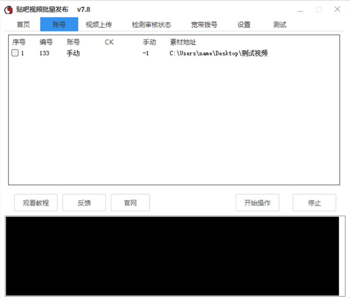The image size is (350, 299).
Task: Click inside the black log output area
Action: [172, 256]
